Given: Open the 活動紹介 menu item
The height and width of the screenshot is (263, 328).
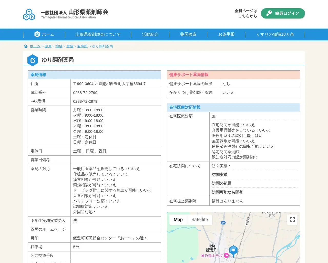Looking at the screenshot, I should coord(150,34).
